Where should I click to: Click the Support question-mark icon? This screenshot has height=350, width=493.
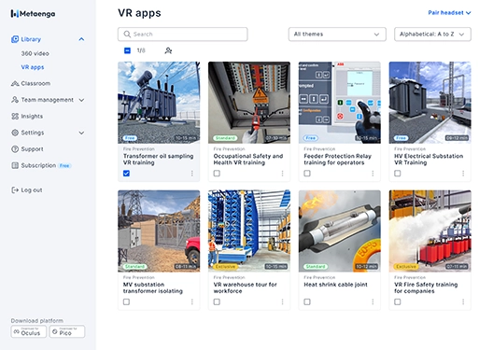(15, 149)
